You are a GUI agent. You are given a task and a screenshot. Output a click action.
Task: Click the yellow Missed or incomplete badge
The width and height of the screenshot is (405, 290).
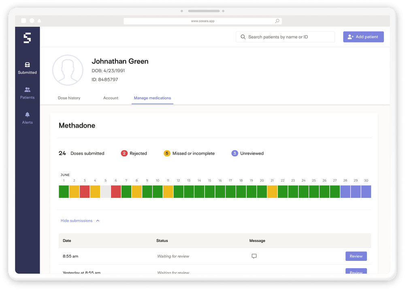(x=167, y=153)
